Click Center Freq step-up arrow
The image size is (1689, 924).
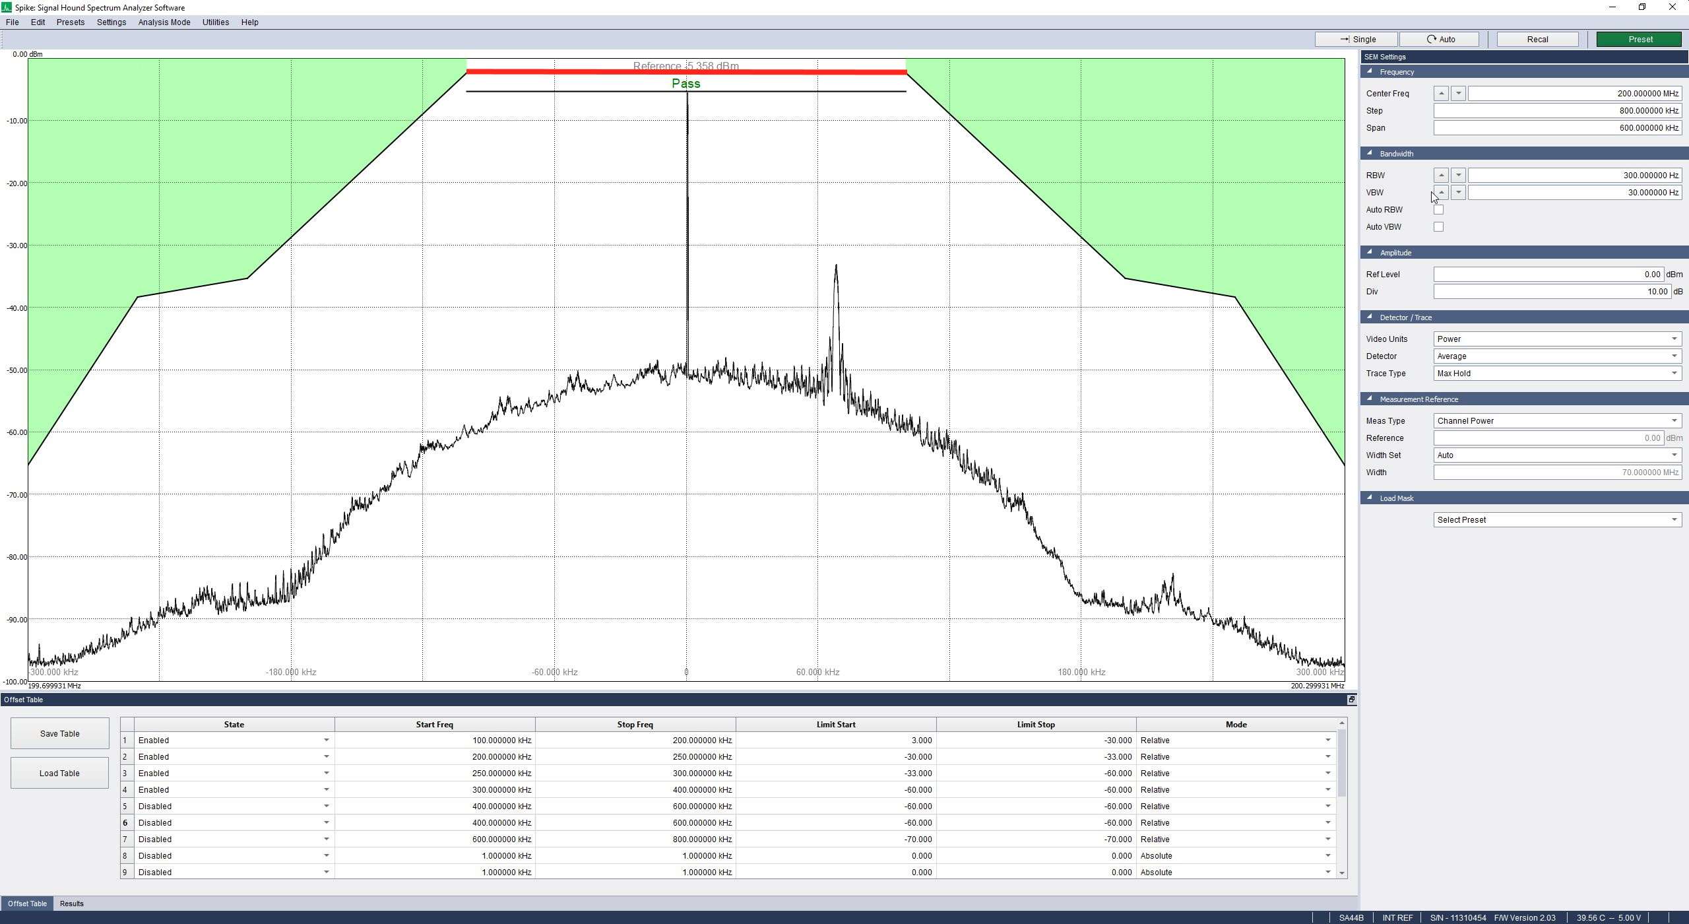pyautogui.click(x=1441, y=94)
